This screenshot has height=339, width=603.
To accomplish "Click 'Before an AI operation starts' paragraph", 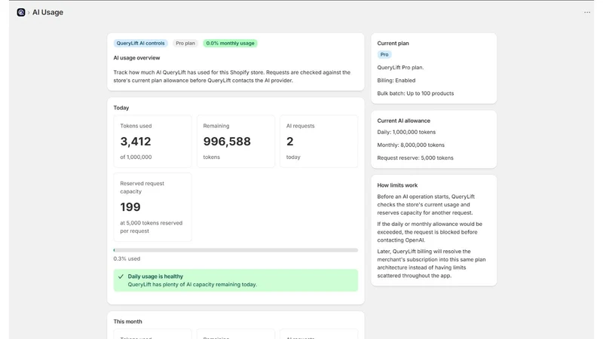I will (426, 204).
